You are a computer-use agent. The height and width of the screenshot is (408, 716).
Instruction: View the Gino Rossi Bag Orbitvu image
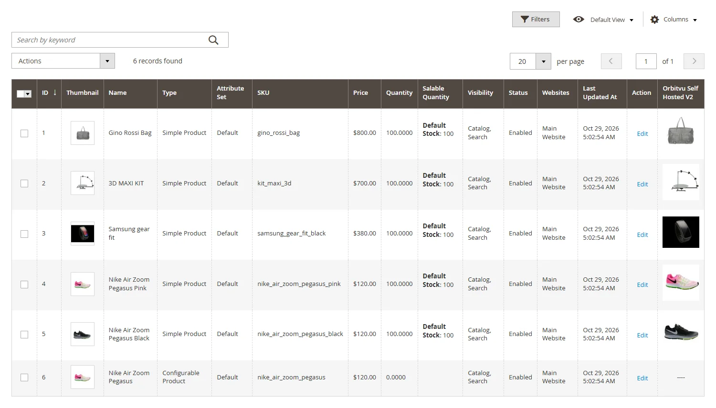(681, 131)
